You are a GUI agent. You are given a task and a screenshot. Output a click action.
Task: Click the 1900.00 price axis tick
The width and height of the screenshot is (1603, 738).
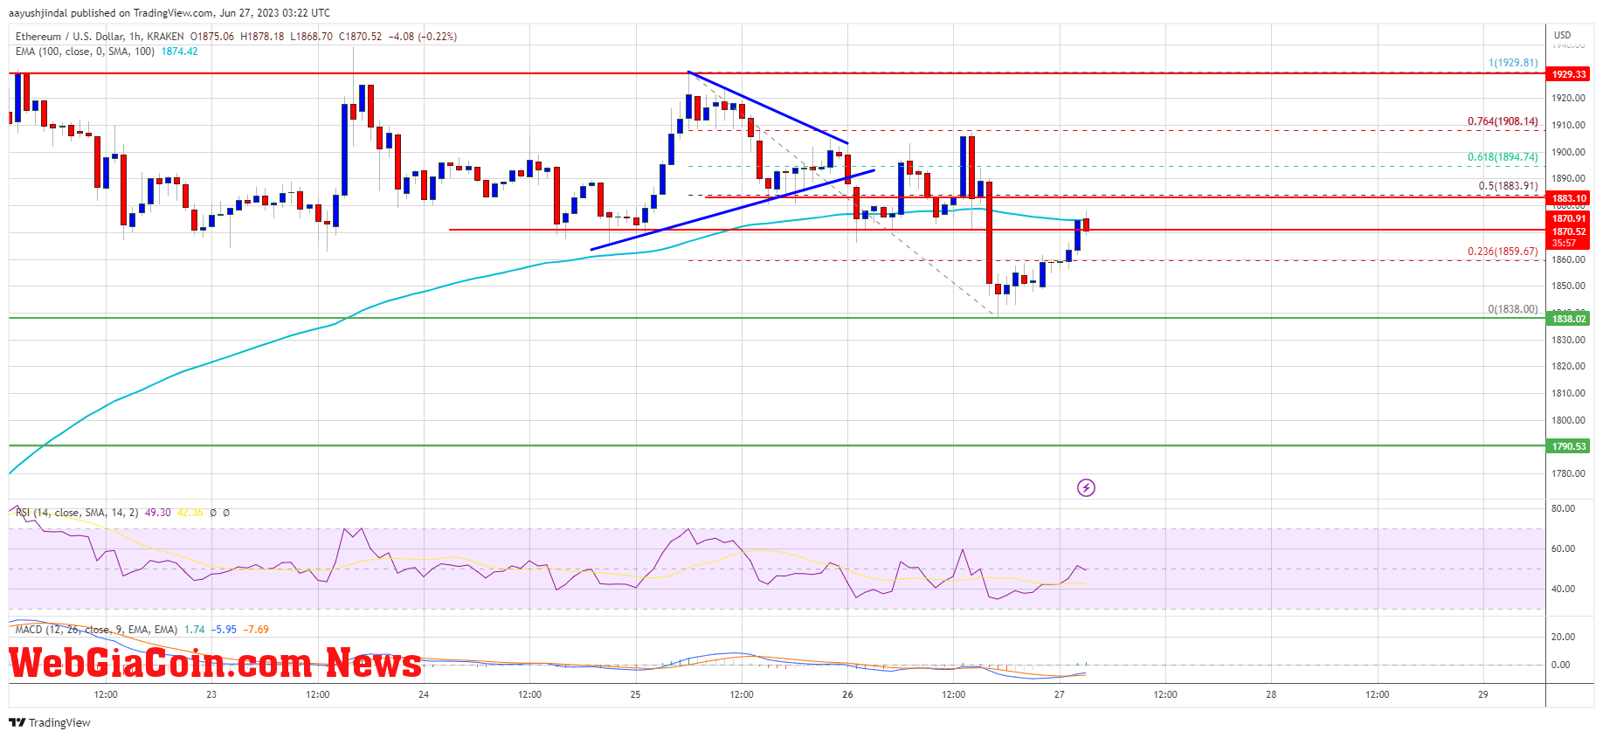pyautogui.click(x=1568, y=152)
